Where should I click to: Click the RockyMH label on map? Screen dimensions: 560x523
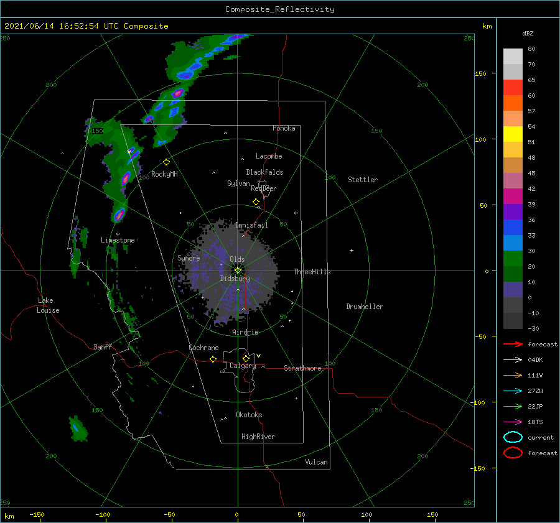pos(164,174)
